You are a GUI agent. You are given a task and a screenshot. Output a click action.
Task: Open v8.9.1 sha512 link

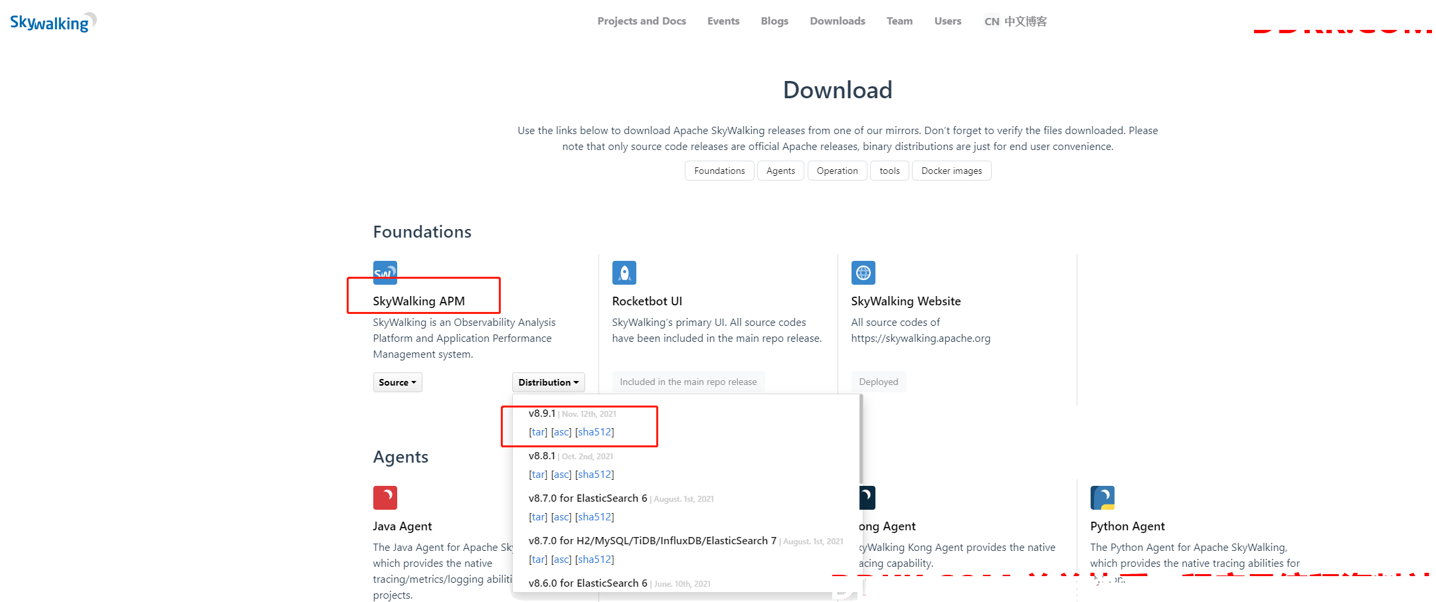(594, 432)
